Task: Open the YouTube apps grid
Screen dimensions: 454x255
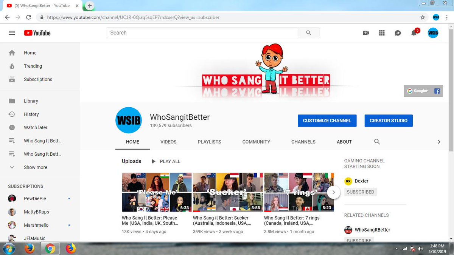Action: [x=382, y=33]
